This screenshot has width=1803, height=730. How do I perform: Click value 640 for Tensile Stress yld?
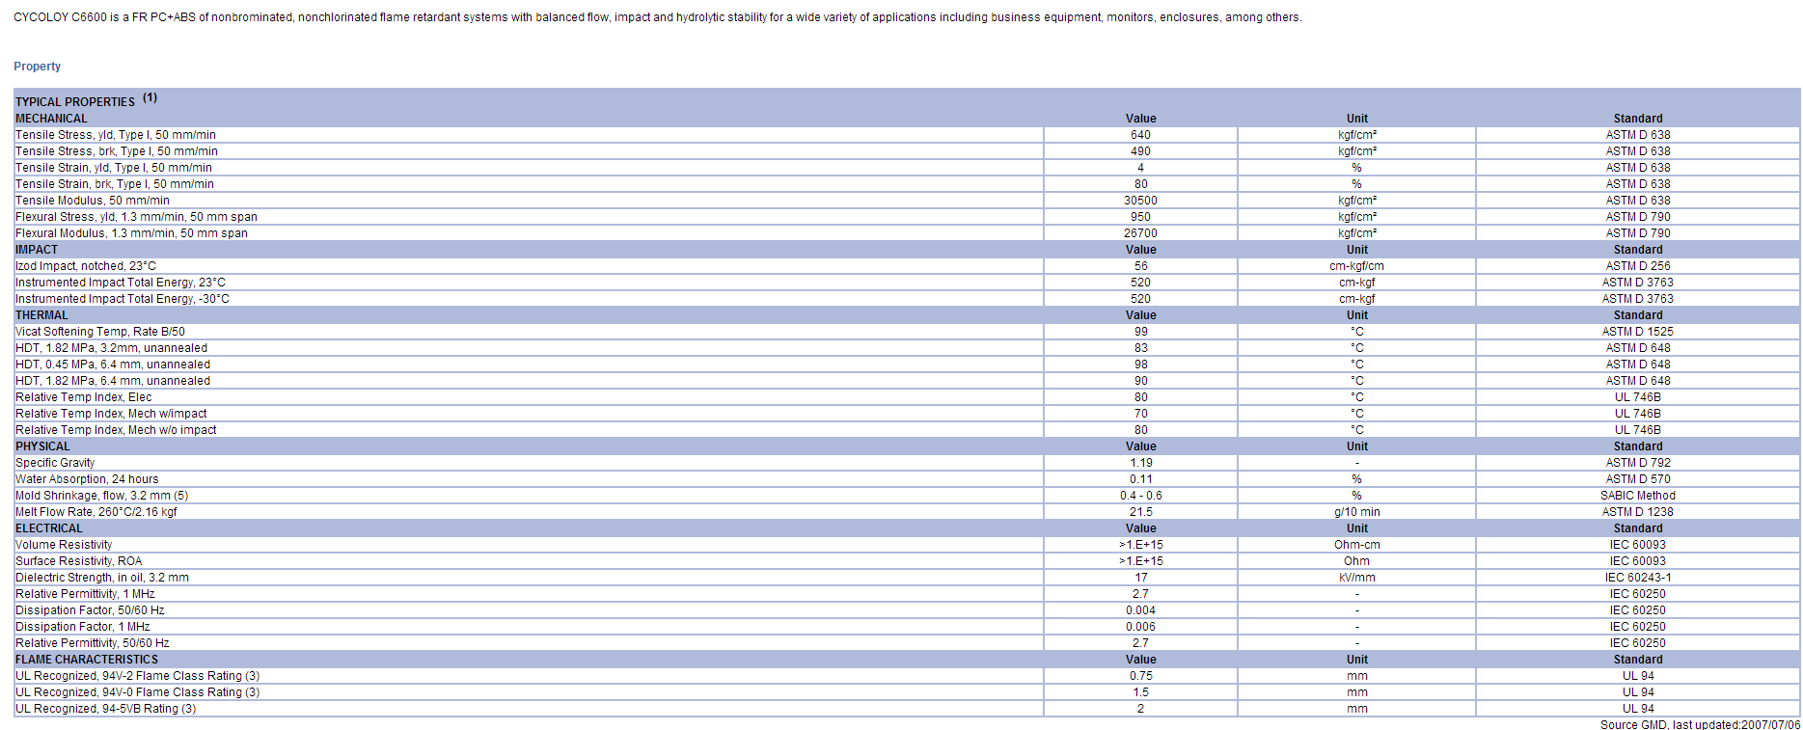click(x=1140, y=135)
